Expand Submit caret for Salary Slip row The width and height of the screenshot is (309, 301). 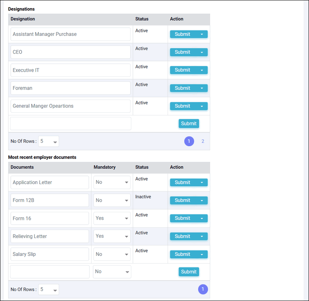[x=202, y=255]
